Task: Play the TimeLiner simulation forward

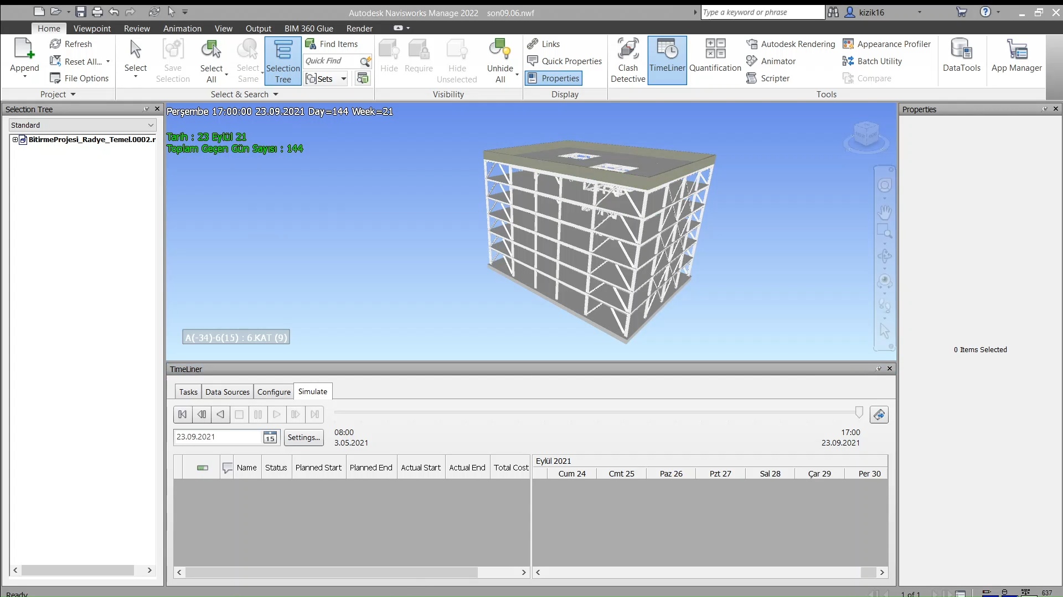Action: pos(277,415)
